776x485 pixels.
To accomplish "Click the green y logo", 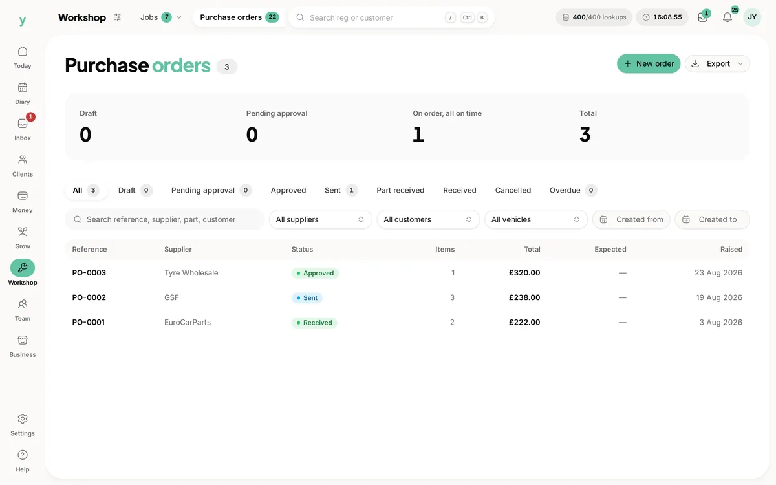I will [x=23, y=21].
